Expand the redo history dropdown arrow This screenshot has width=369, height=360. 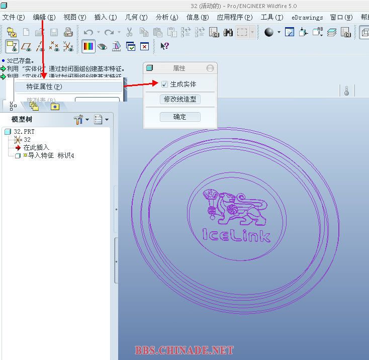(x=119, y=32)
